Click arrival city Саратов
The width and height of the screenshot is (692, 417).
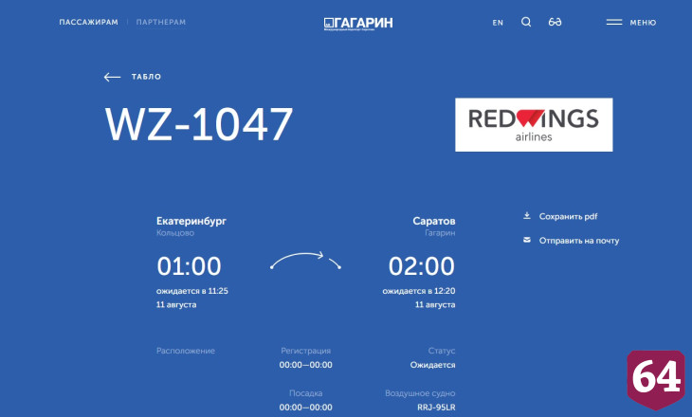[434, 221]
